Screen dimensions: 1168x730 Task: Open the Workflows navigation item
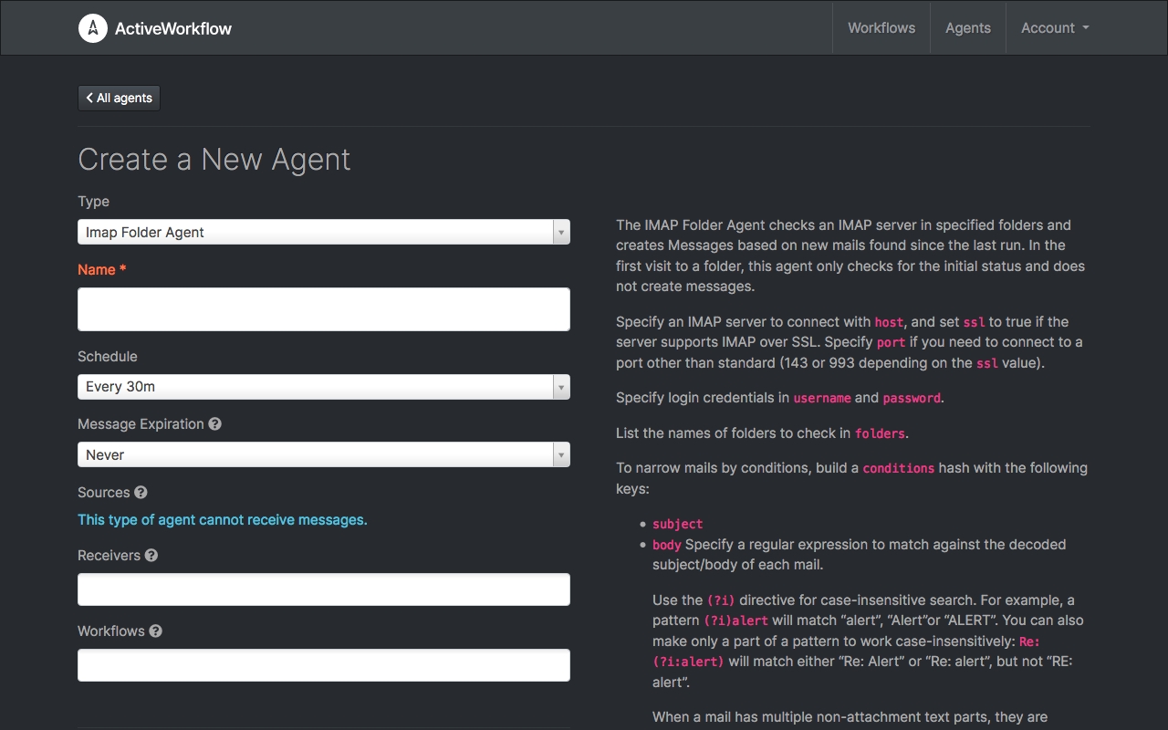[881, 28]
